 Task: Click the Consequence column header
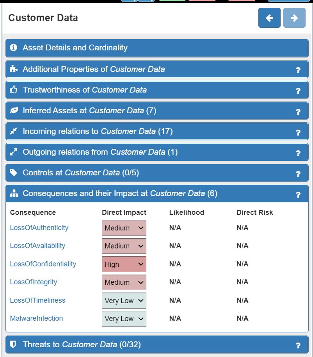(33, 212)
